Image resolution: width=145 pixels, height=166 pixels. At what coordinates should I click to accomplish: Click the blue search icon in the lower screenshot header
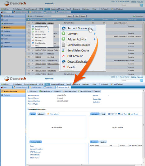(x=142, y=80)
